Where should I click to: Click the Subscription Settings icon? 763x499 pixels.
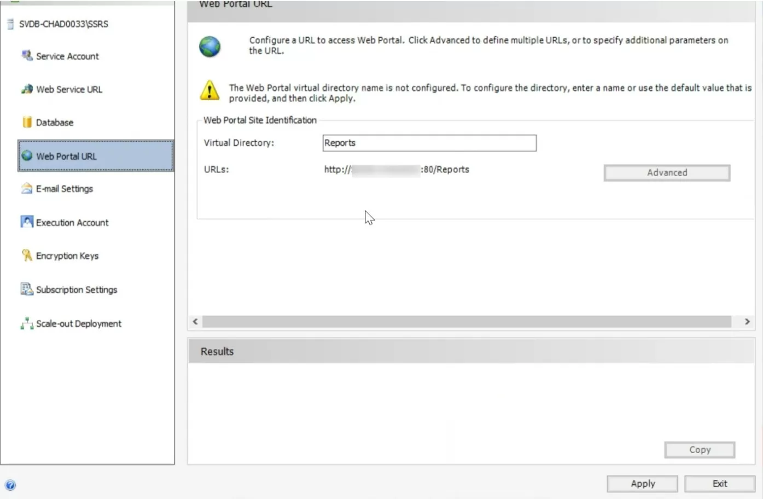tap(27, 289)
